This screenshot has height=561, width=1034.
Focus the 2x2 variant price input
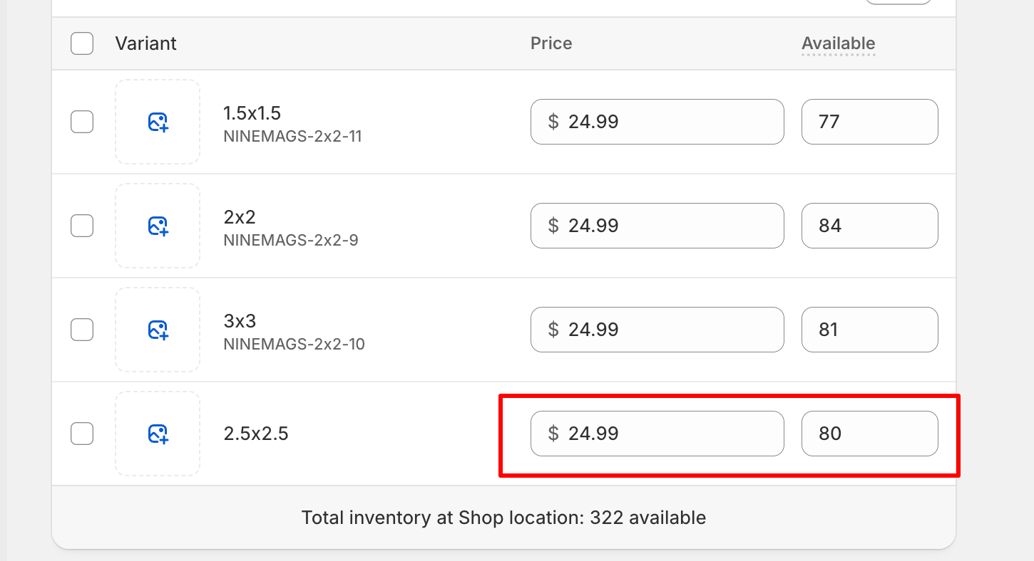[x=656, y=226]
